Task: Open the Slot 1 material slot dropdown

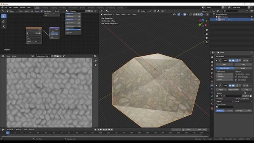Action: [x=59, y=11]
